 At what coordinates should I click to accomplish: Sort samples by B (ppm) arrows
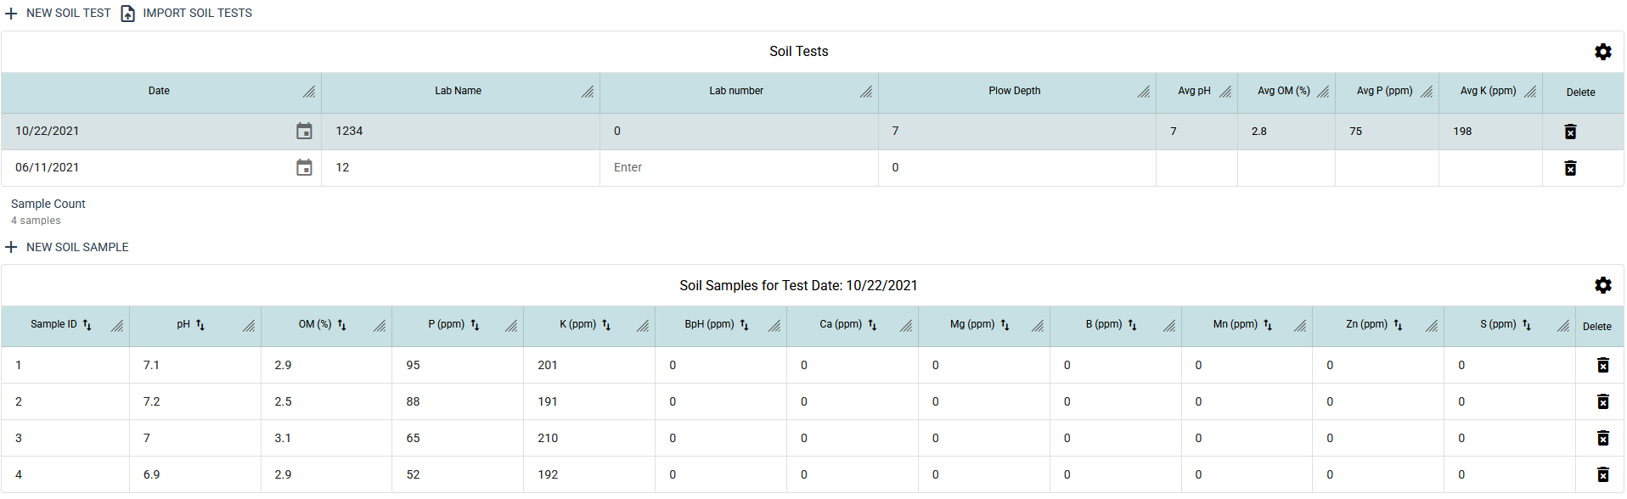[x=1132, y=325]
